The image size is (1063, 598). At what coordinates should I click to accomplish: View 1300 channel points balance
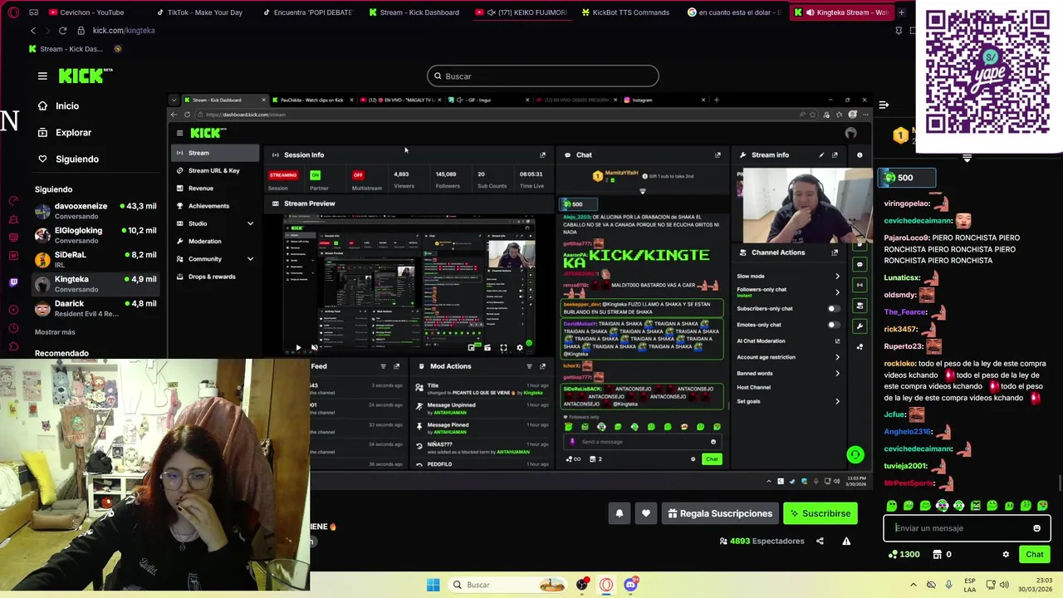[x=904, y=554]
